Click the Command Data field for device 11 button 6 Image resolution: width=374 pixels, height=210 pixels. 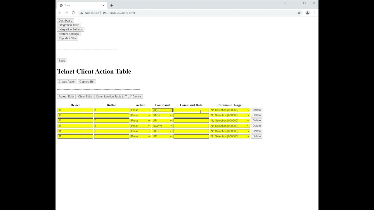[191, 126]
